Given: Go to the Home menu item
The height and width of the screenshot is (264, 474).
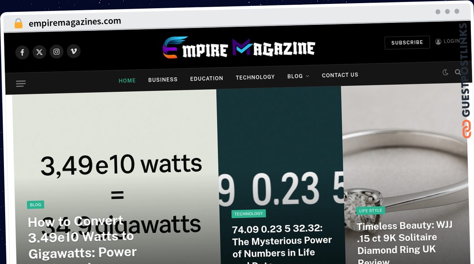Looking at the screenshot, I should [127, 80].
